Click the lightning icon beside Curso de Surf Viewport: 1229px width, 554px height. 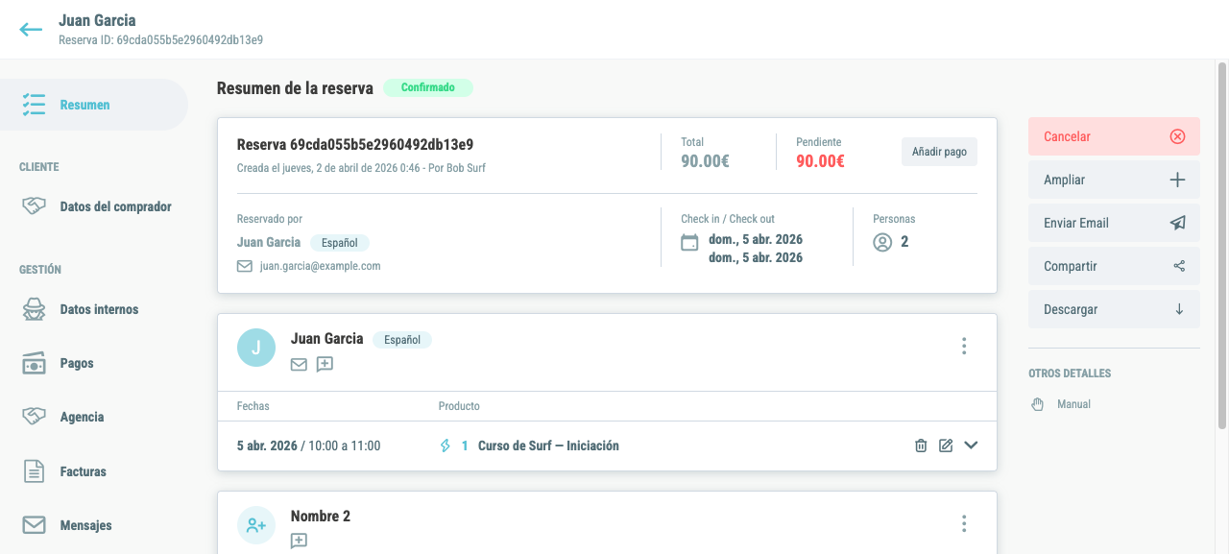[x=445, y=446]
